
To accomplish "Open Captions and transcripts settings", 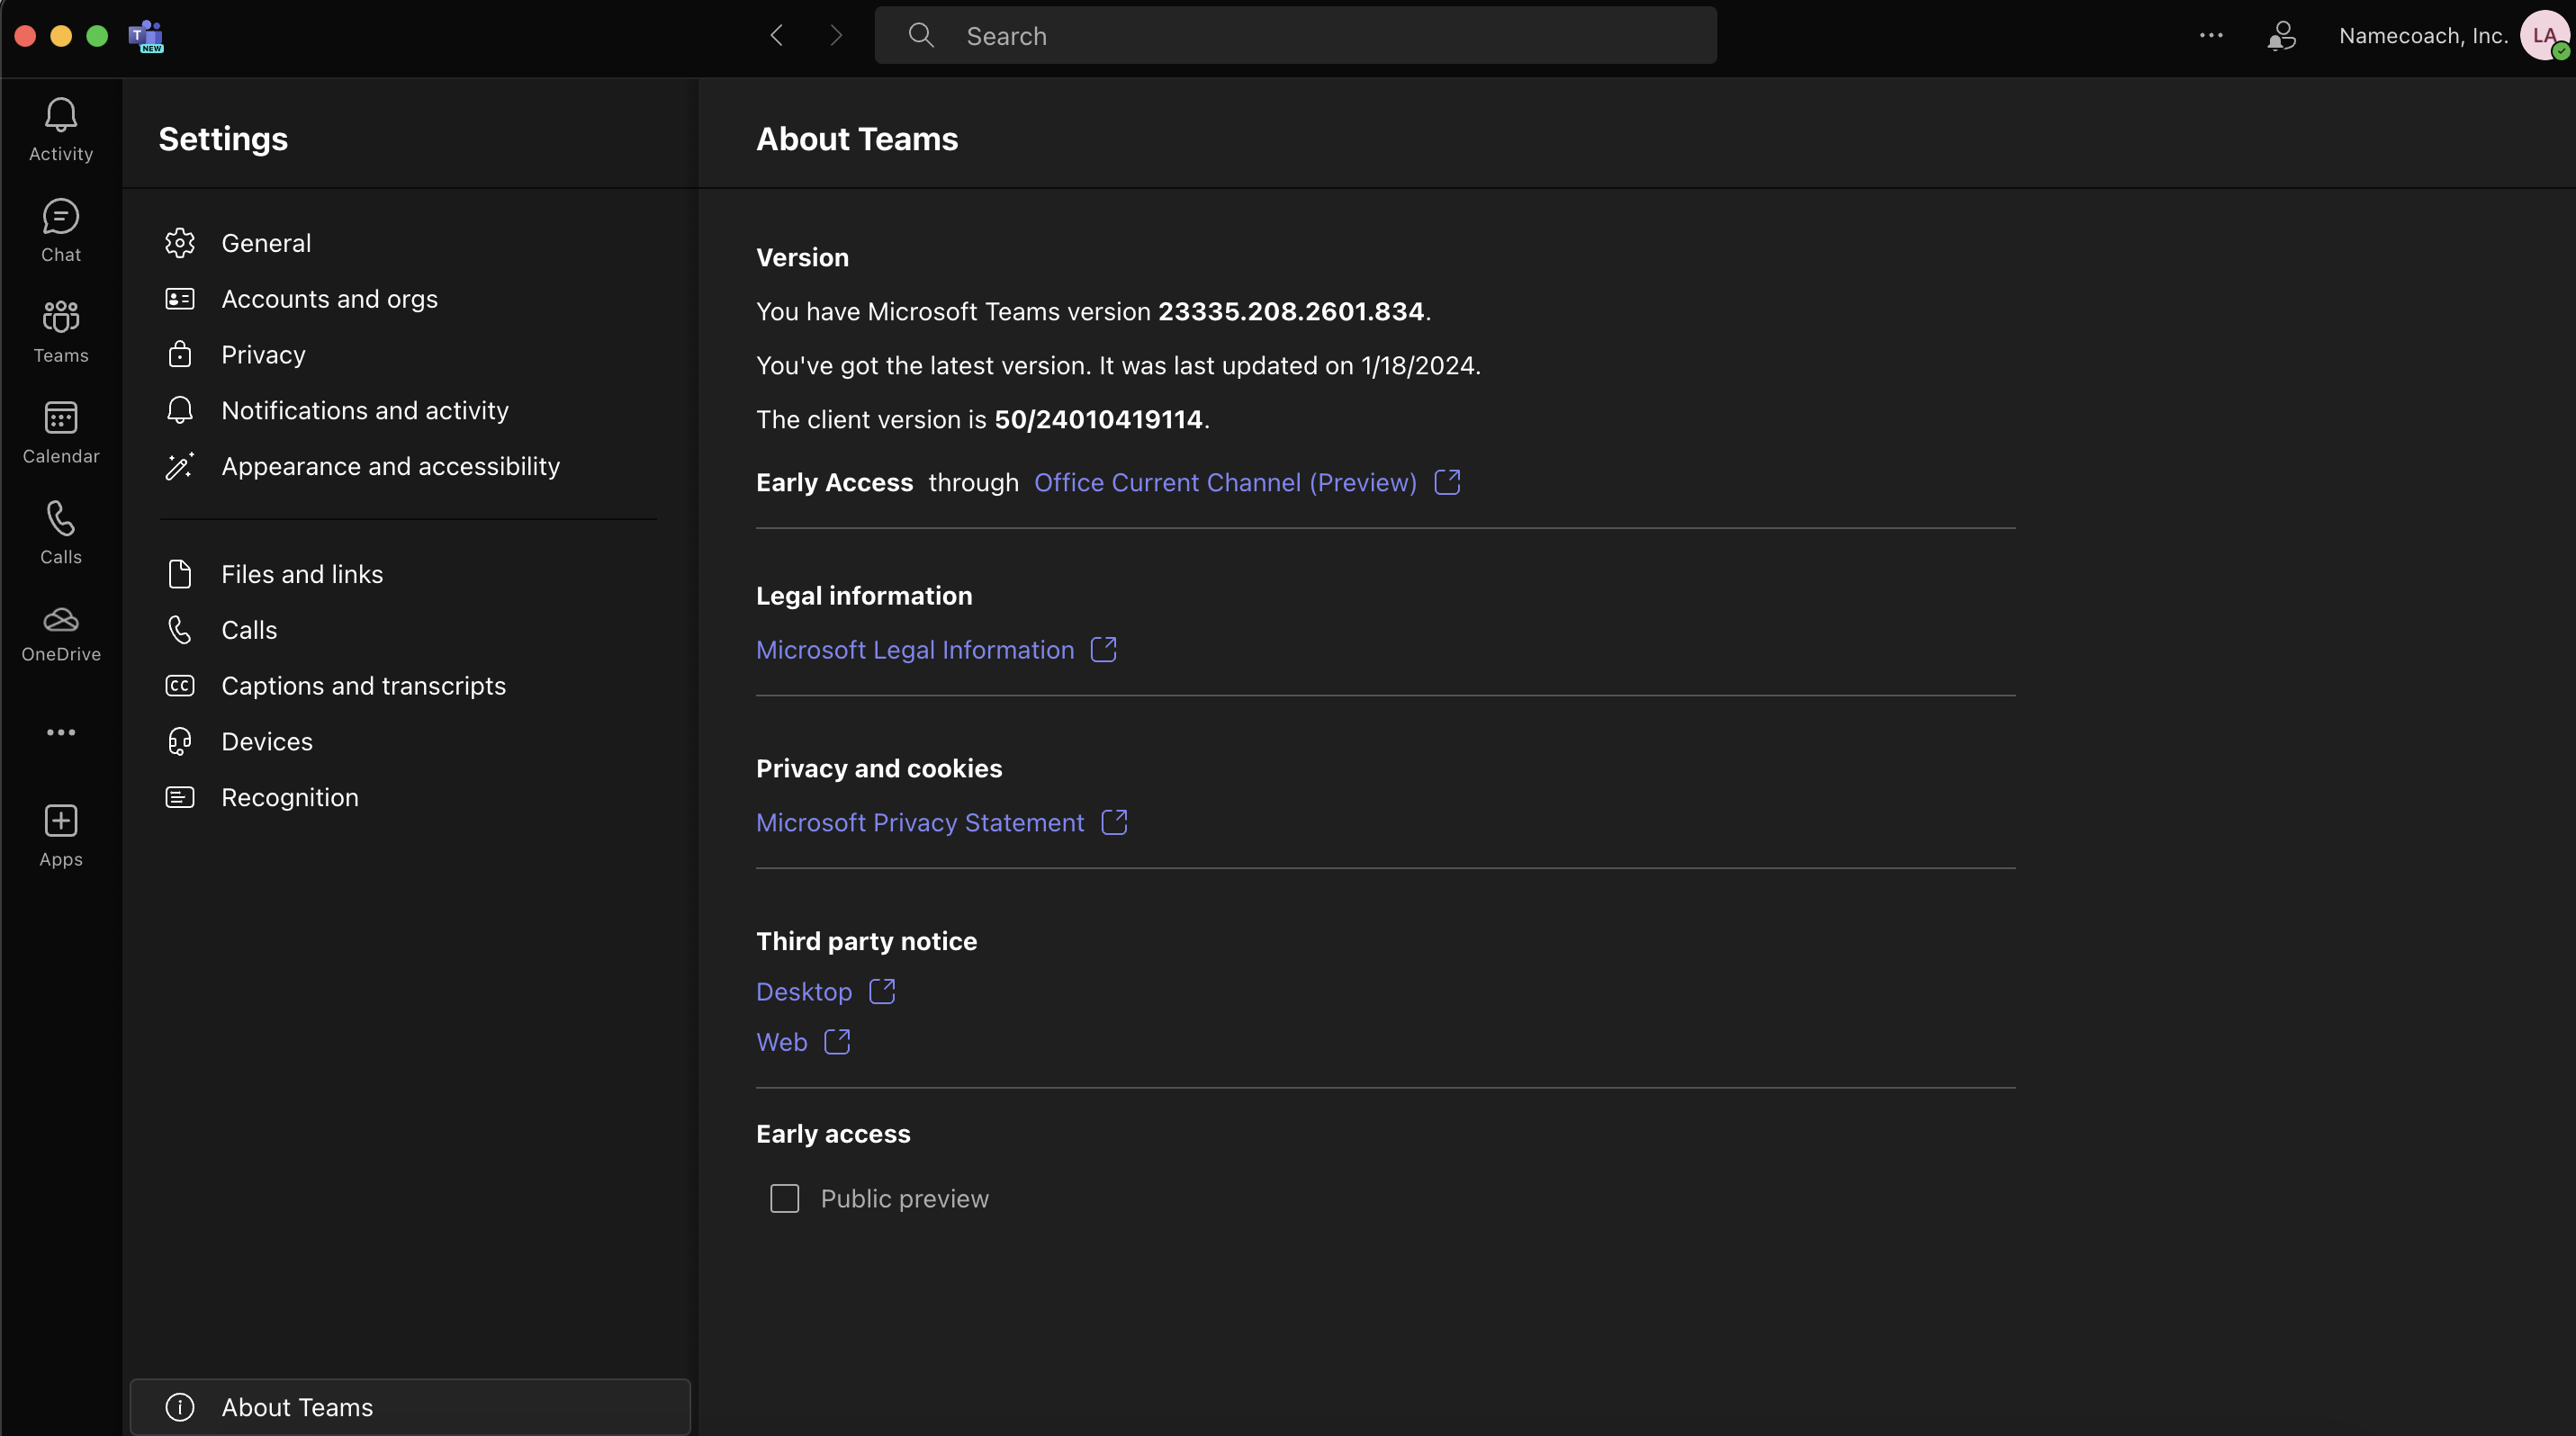I will pyautogui.click(x=409, y=686).
